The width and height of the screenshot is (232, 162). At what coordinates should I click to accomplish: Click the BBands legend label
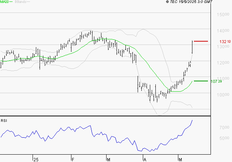pos(20,2)
